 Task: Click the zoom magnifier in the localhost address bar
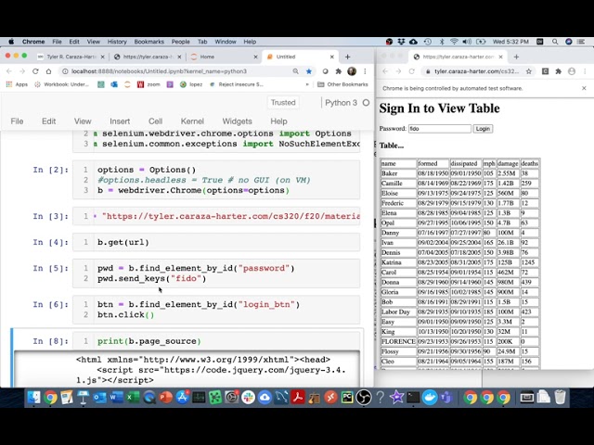295,71
